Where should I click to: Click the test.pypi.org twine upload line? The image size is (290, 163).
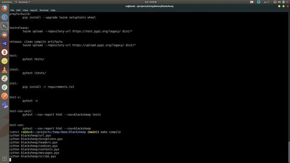(x=77, y=31)
